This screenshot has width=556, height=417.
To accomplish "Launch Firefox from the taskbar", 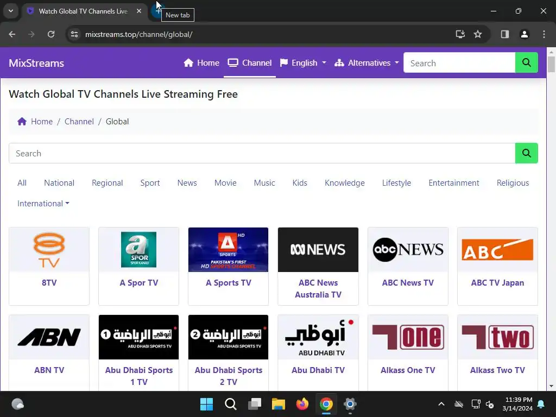I will (x=302, y=404).
